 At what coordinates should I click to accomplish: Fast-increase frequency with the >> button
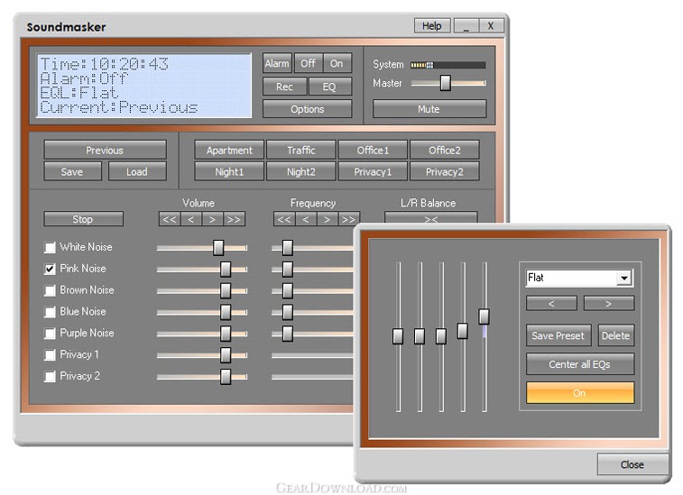pyautogui.click(x=348, y=219)
